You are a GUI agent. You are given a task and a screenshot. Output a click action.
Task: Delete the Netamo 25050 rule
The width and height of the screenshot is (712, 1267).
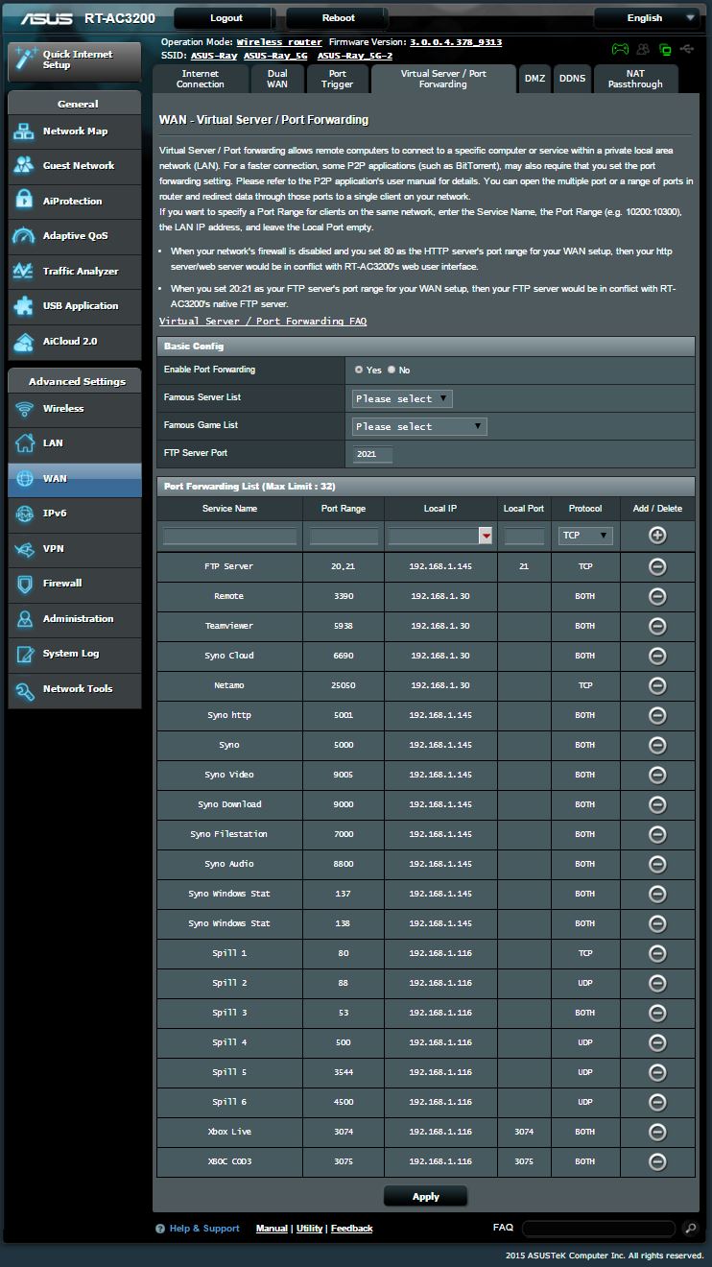point(657,685)
